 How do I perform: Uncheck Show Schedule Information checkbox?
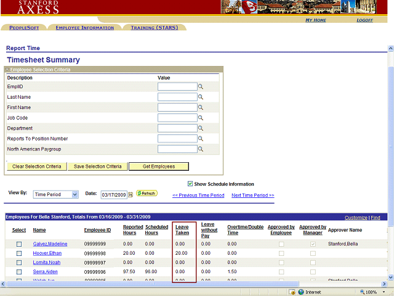pos(190,184)
